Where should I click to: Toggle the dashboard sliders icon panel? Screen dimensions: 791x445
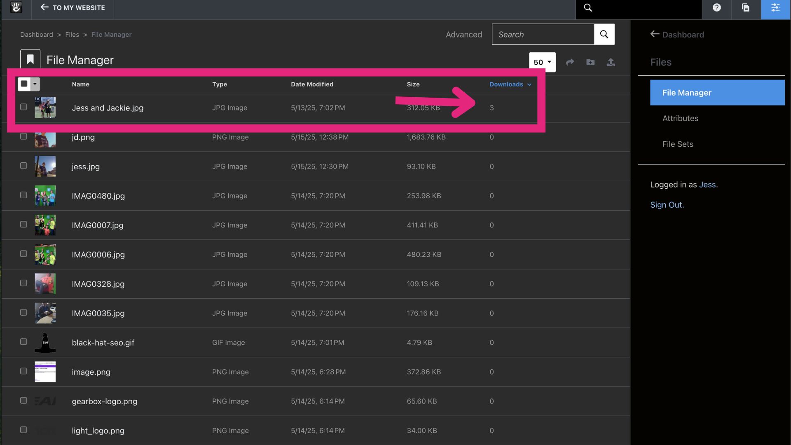(x=775, y=8)
